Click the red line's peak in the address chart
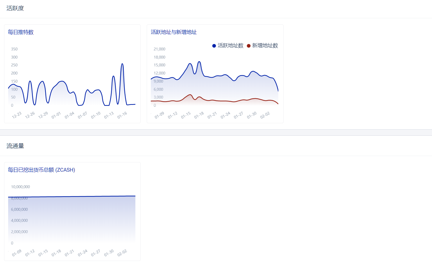Image resolution: width=432 pixels, height=263 pixels. [190, 95]
